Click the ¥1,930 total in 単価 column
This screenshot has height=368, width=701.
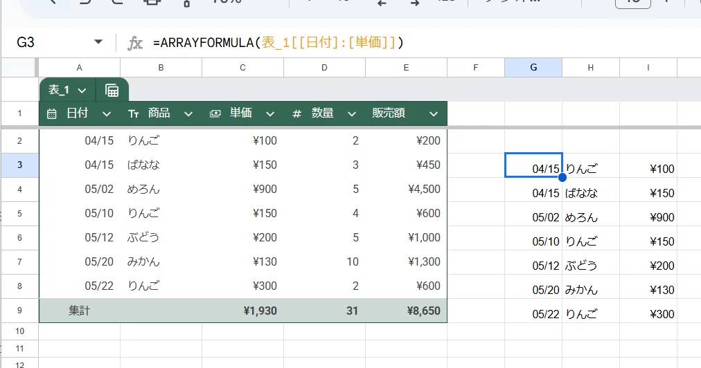(260, 311)
